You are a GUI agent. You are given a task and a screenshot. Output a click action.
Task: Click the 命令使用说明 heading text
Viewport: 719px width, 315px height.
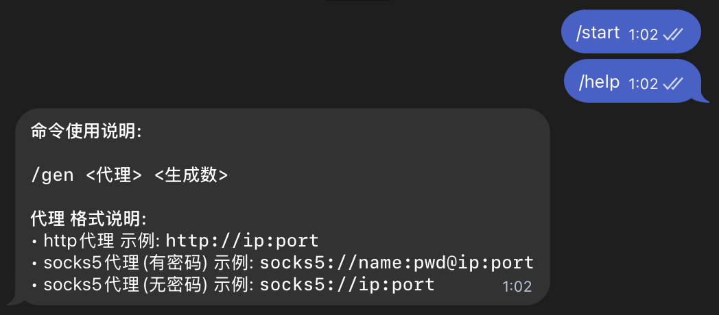click(86, 131)
